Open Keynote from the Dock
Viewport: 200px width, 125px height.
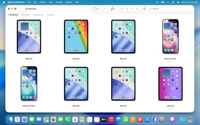click(118, 119)
